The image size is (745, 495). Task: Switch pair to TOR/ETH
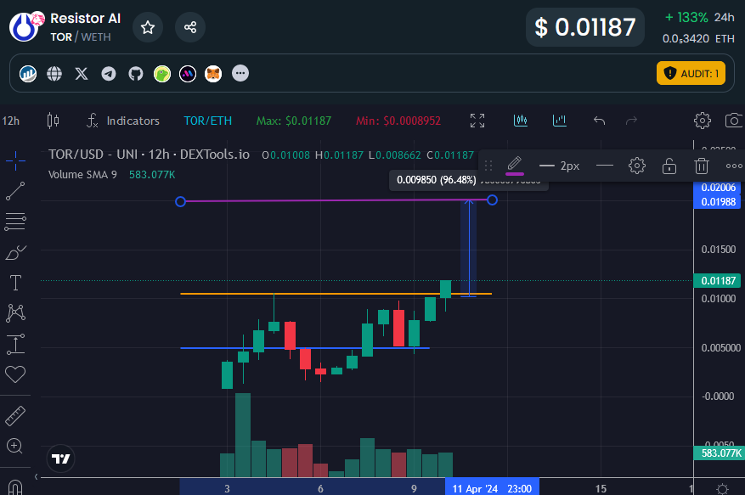pos(207,121)
